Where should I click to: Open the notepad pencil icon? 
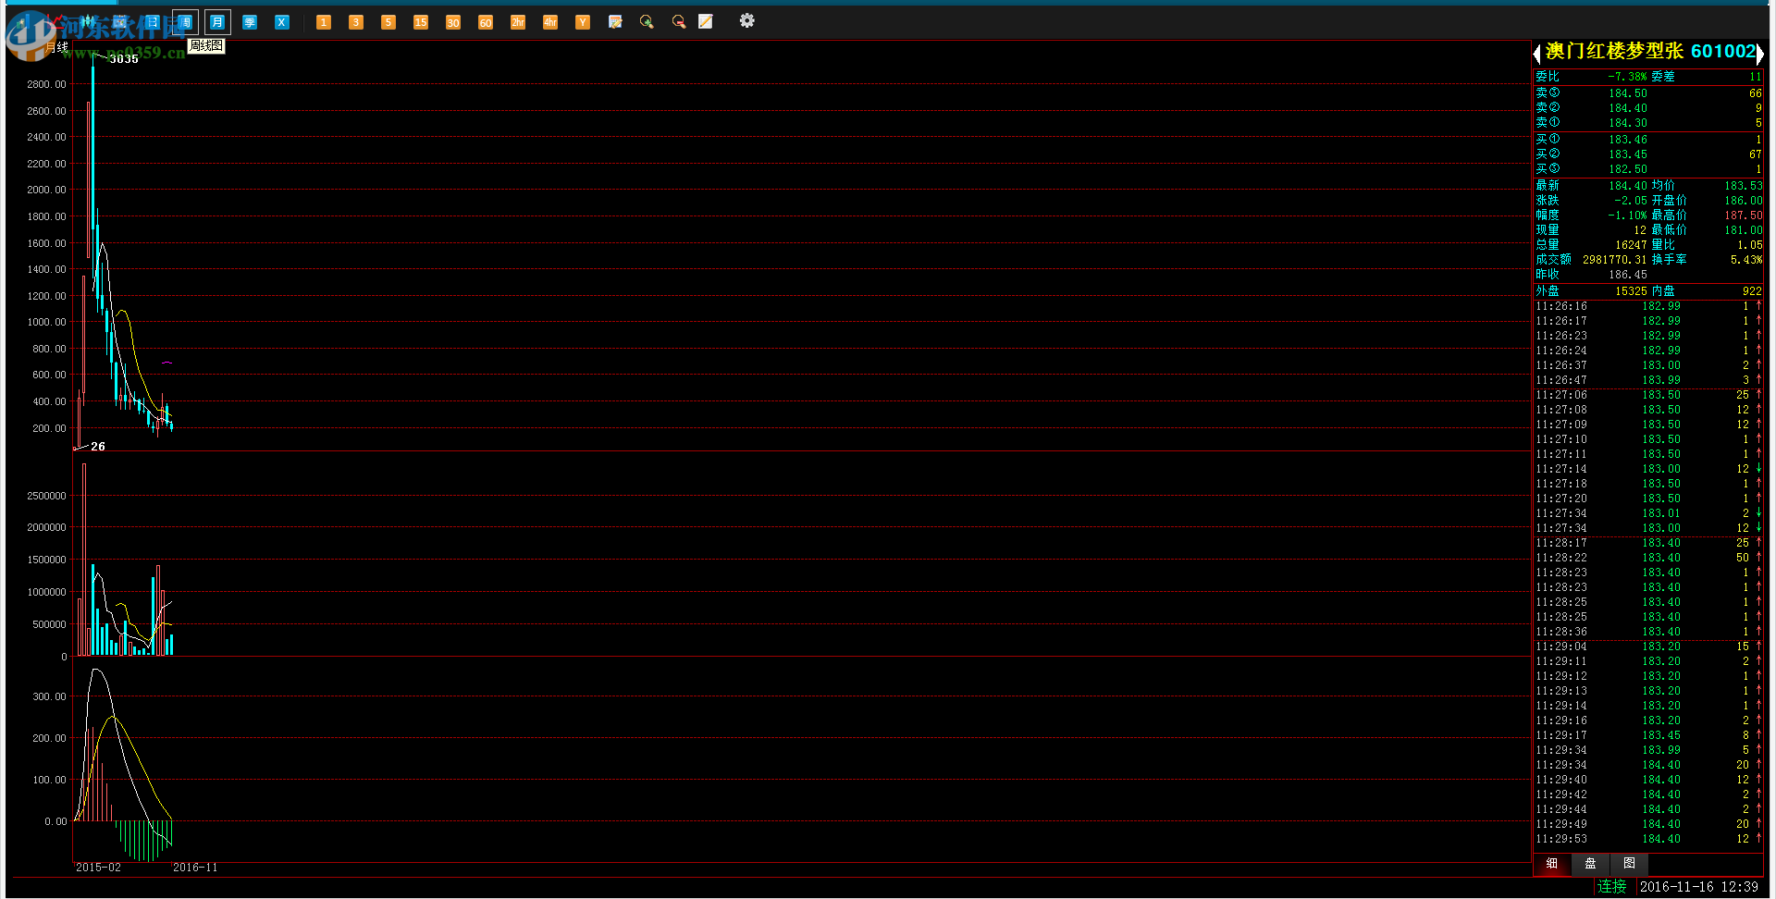pos(706,21)
